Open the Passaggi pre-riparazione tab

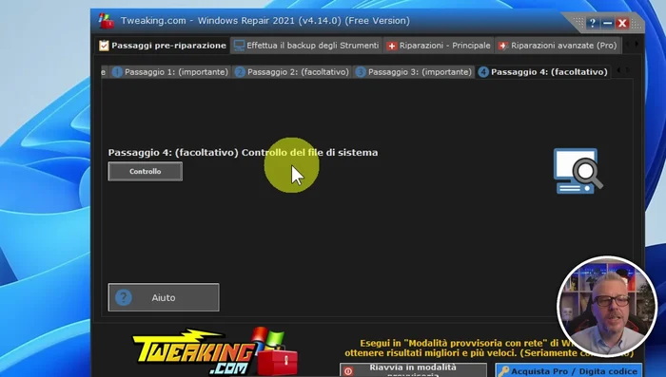pos(163,46)
